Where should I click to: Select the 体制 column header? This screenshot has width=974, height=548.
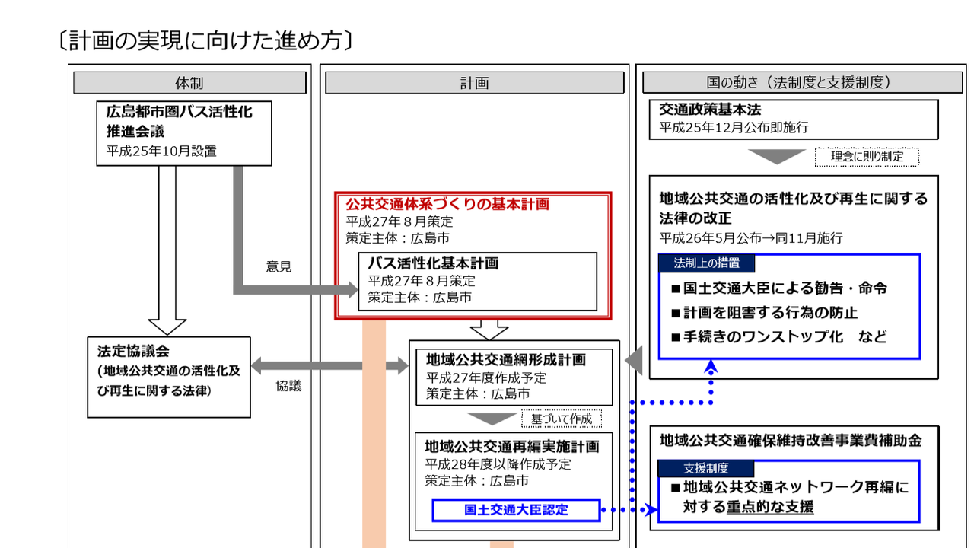(189, 82)
